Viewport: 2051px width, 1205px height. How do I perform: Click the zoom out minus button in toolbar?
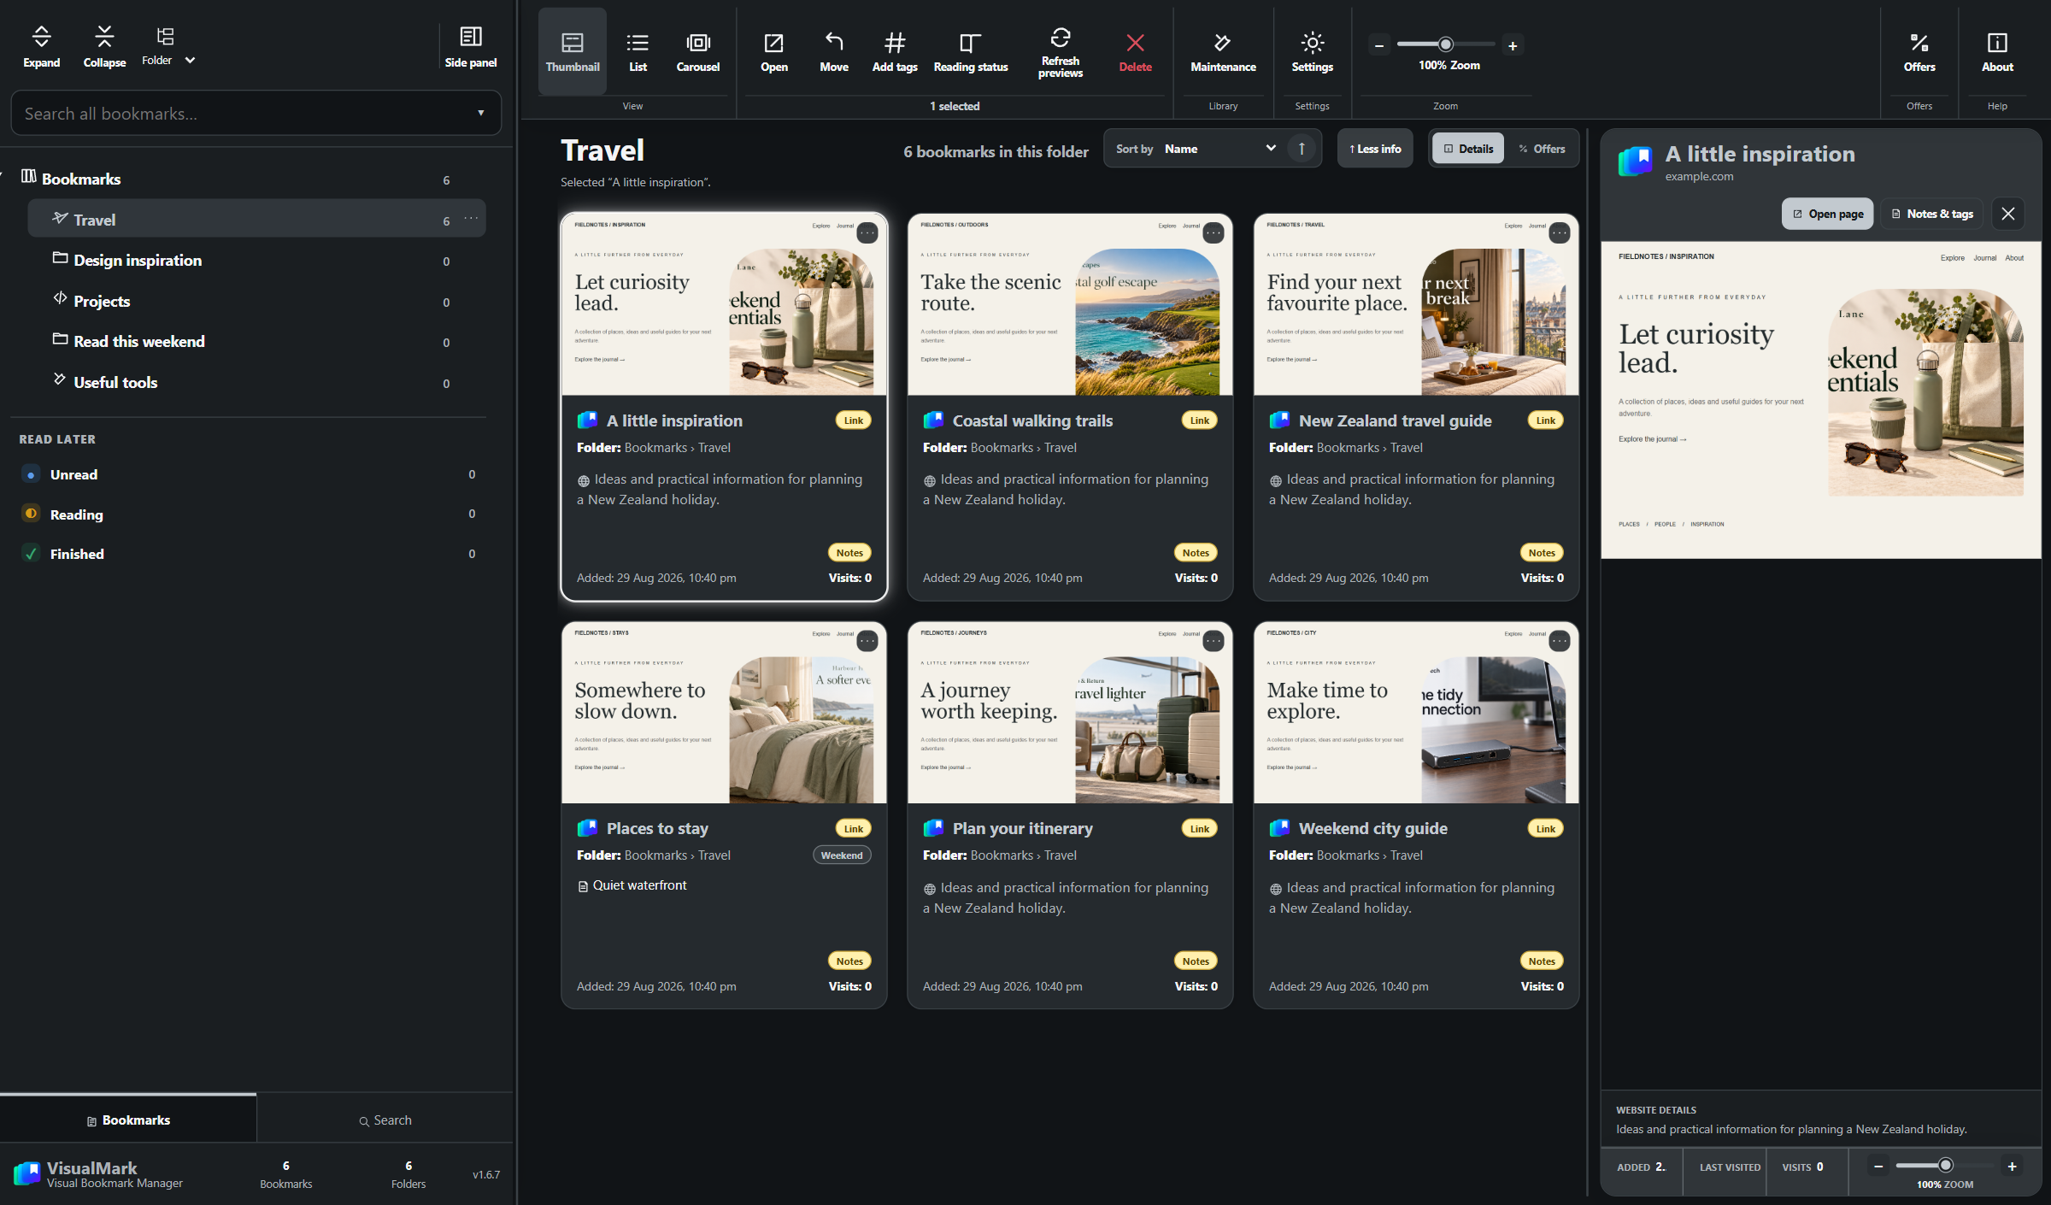1379,45
